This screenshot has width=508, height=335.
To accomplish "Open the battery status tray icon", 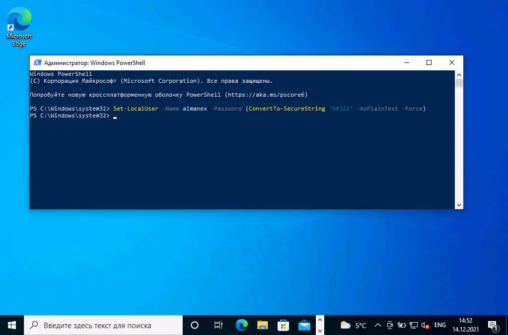I will (x=401, y=325).
